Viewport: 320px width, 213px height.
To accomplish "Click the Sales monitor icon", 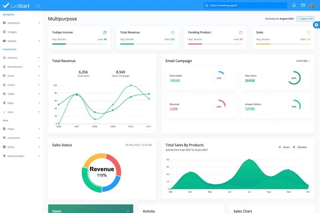I will point(309,32).
